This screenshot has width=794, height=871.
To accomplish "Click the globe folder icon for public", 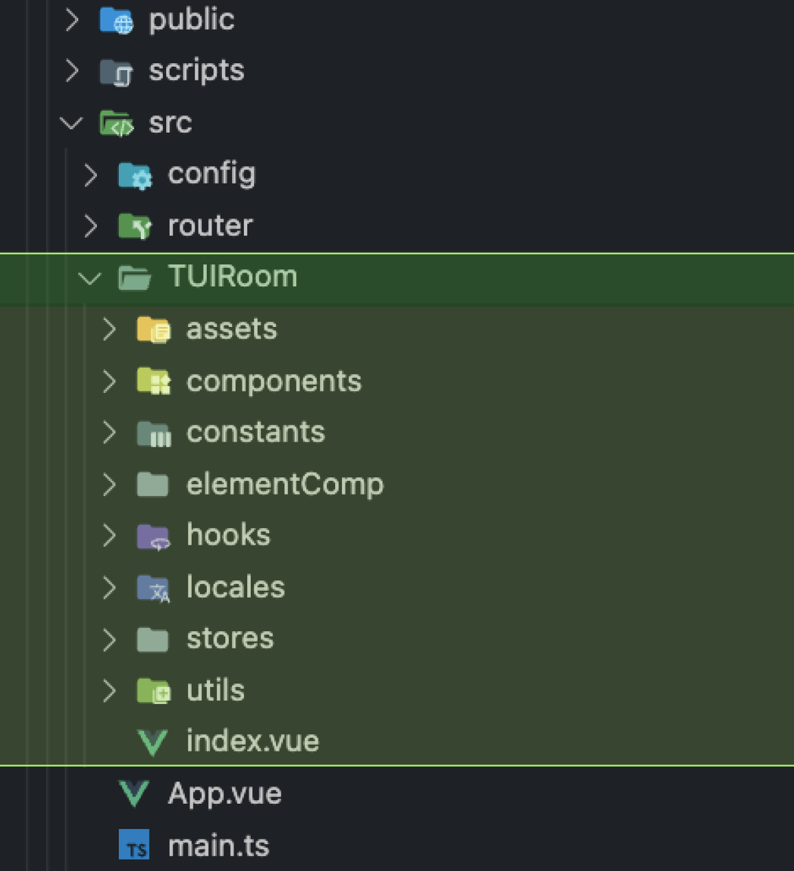I will 115,21.
